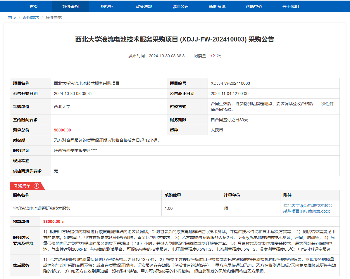This screenshot has width=350, height=279.
Task: Select the 竞价采购 navigation tab
Action: point(70,6)
